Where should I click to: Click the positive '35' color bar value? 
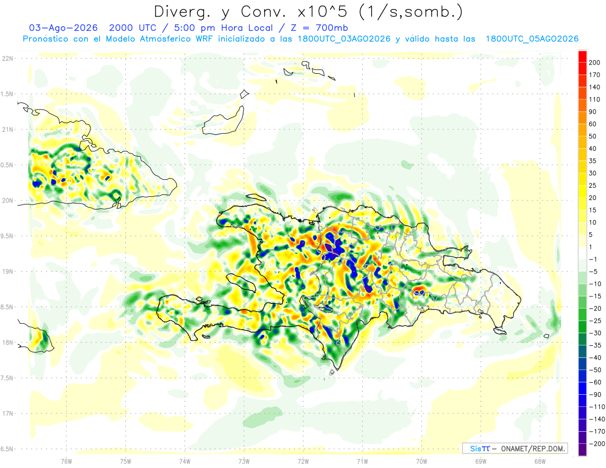(593, 161)
